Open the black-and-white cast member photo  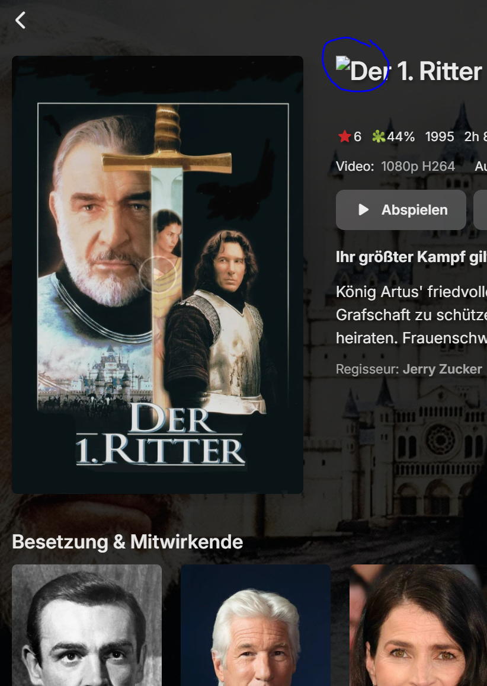coord(86,625)
